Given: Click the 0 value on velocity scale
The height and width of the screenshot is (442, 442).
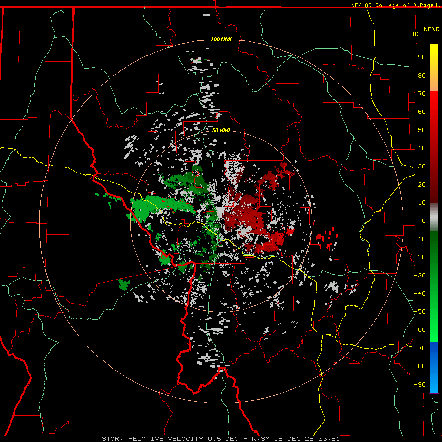Looking at the screenshot, I should pyautogui.click(x=424, y=221).
